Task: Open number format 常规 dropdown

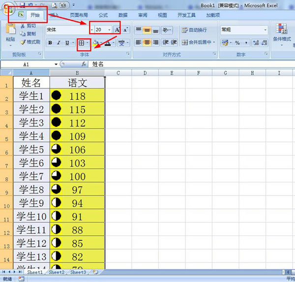Action: pos(265,30)
